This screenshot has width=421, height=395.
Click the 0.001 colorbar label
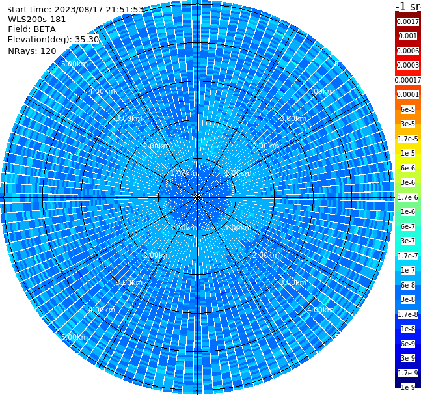(x=408, y=36)
